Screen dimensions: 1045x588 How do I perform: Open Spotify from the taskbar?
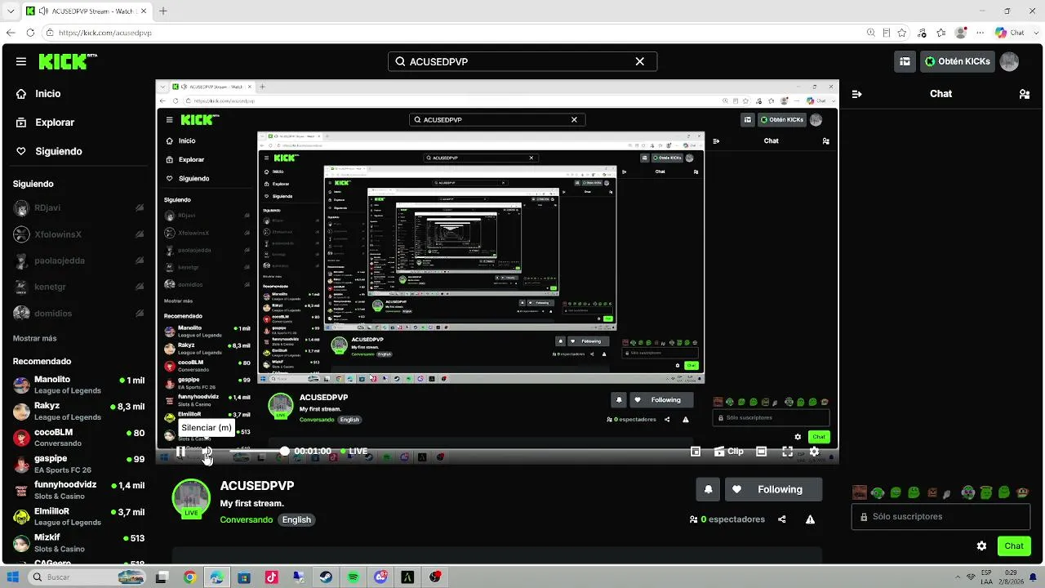pos(353,577)
